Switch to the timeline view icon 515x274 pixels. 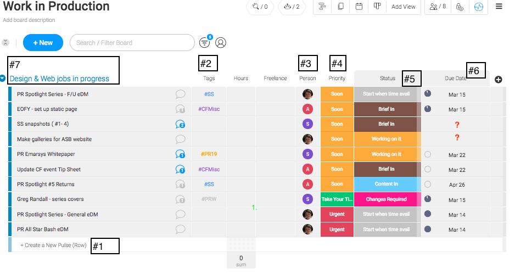click(322, 7)
